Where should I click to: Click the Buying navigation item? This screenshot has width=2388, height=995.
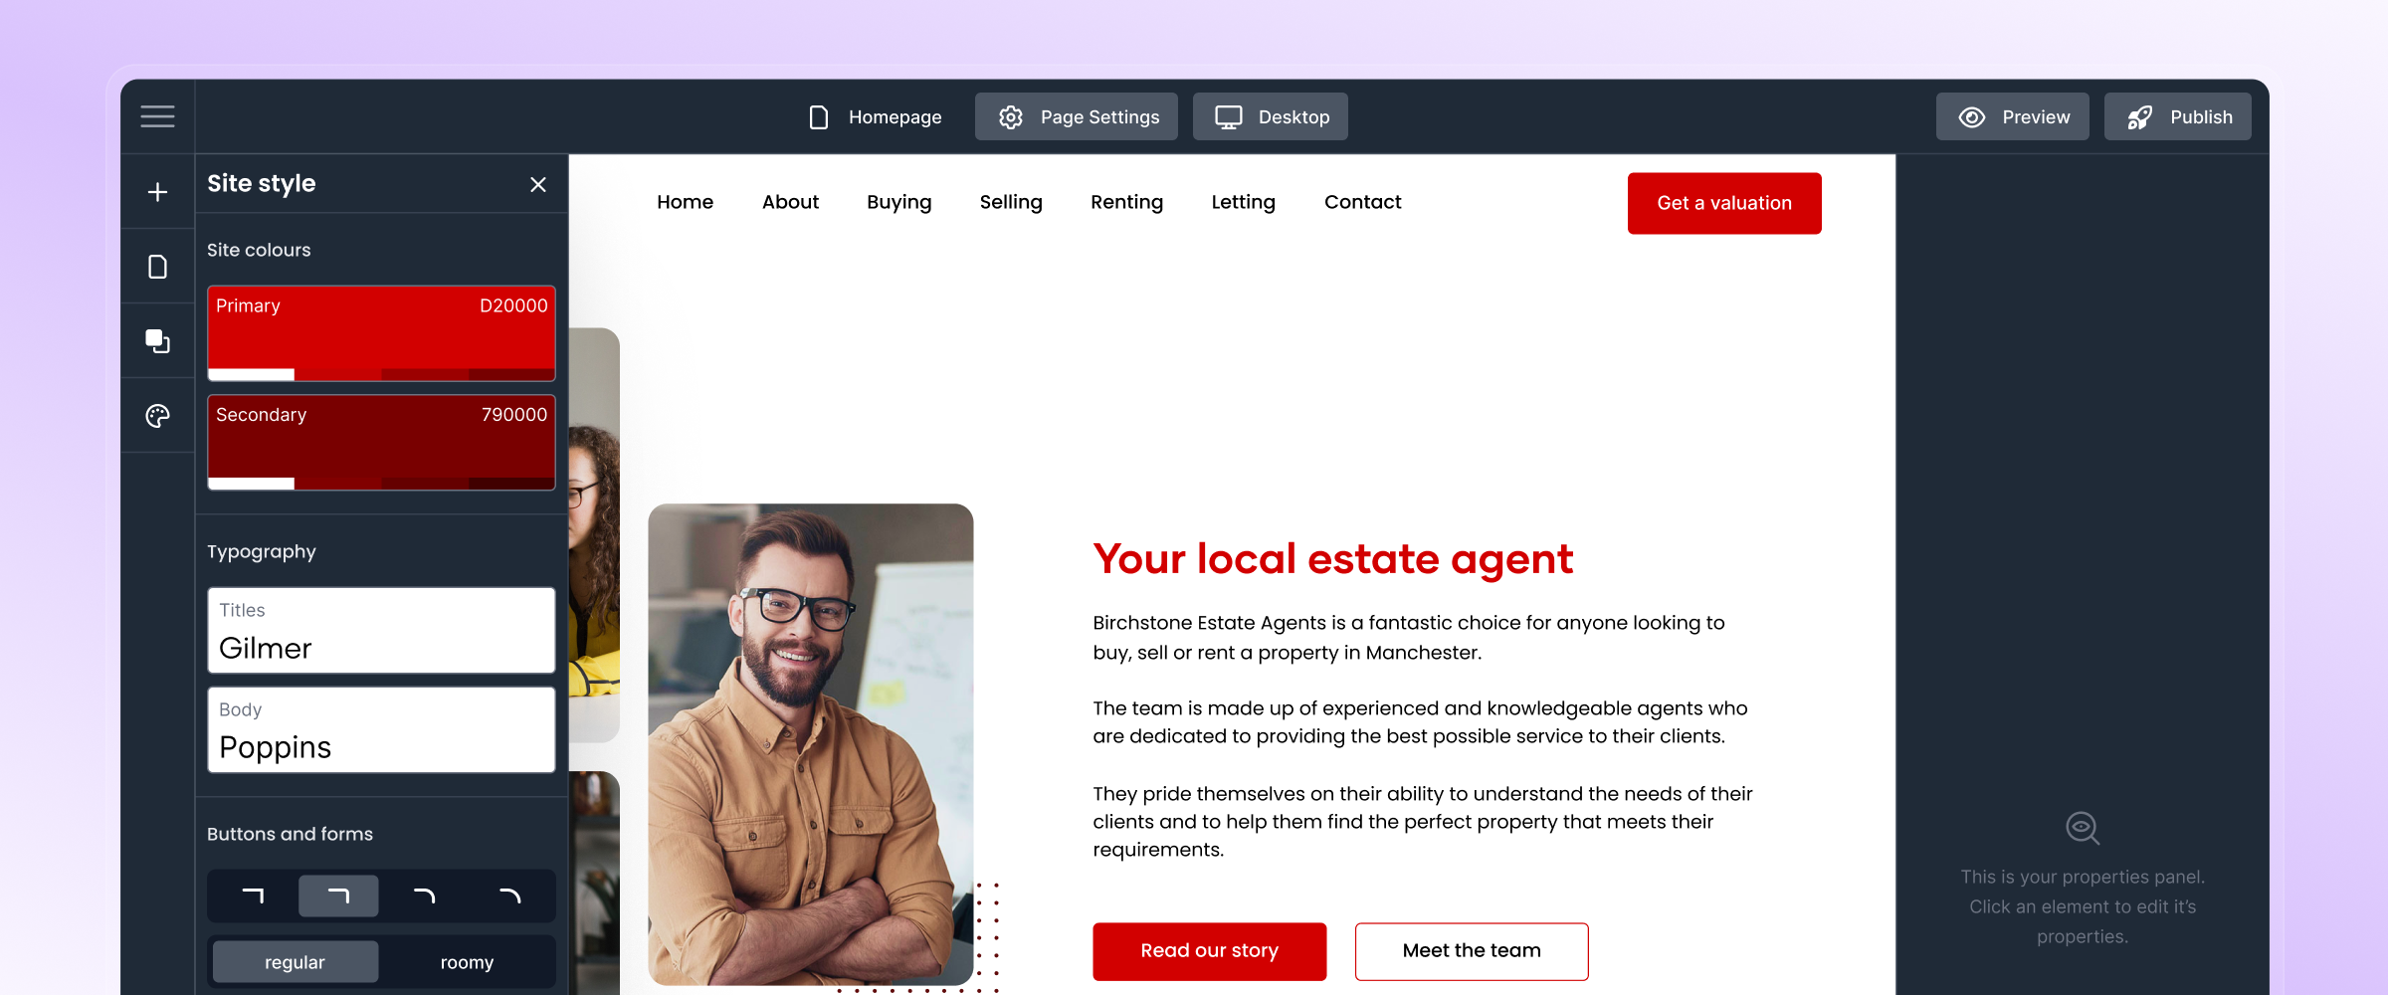pos(899,202)
